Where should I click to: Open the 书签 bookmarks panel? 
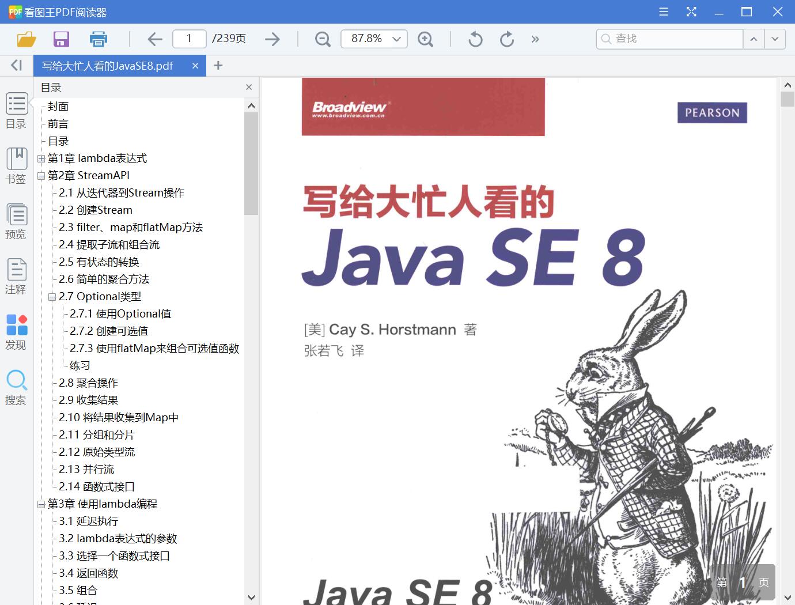(x=16, y=167)
